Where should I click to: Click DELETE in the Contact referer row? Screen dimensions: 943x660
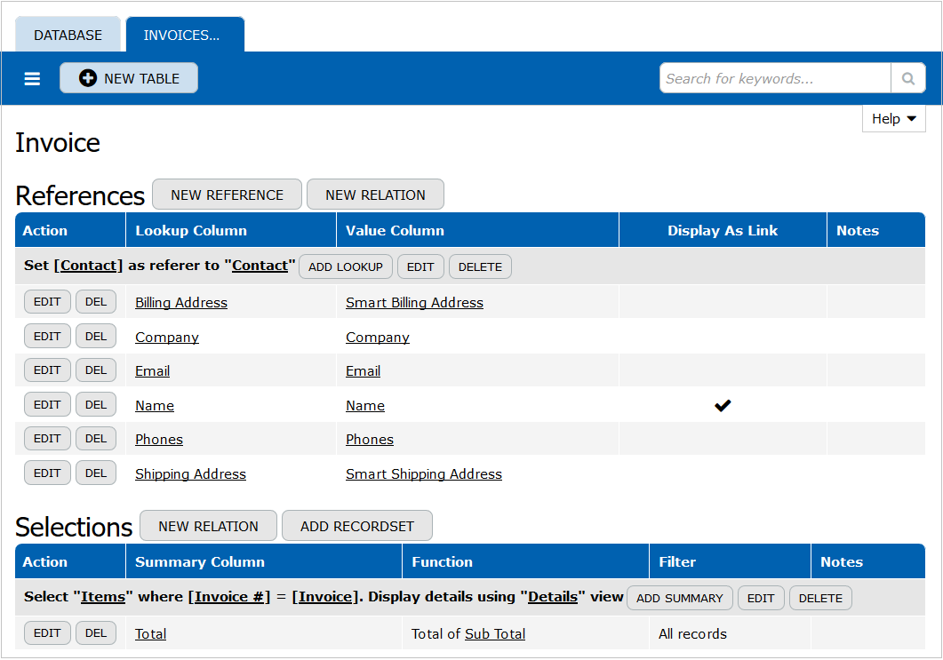click(480, 266)
